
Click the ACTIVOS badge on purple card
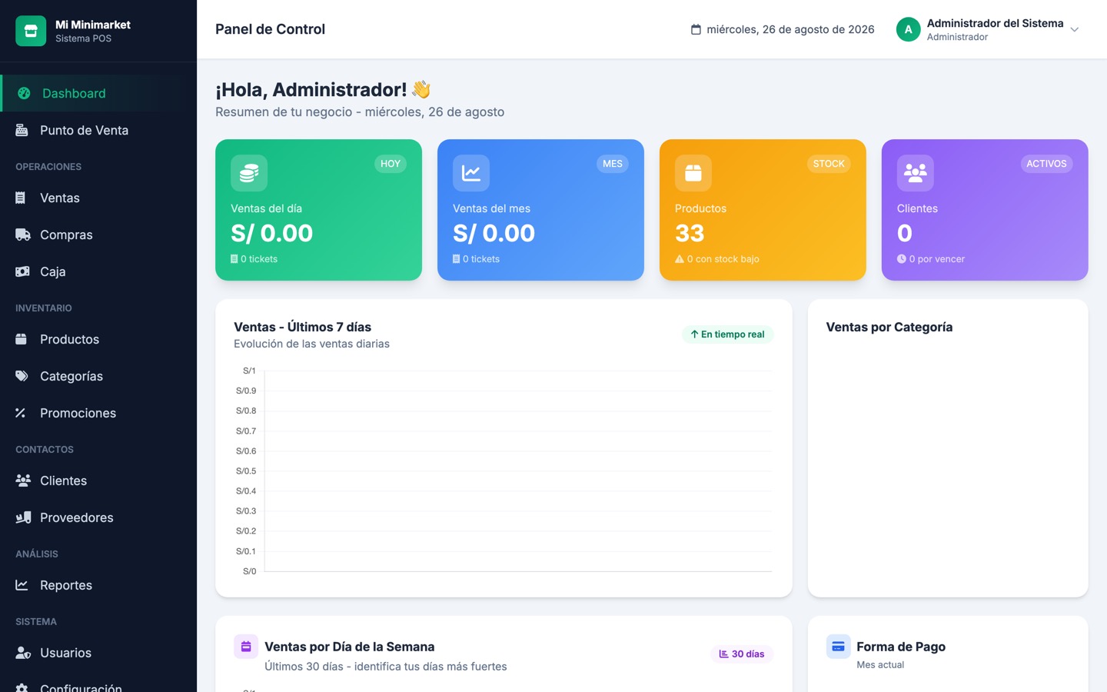[1046, 164]
